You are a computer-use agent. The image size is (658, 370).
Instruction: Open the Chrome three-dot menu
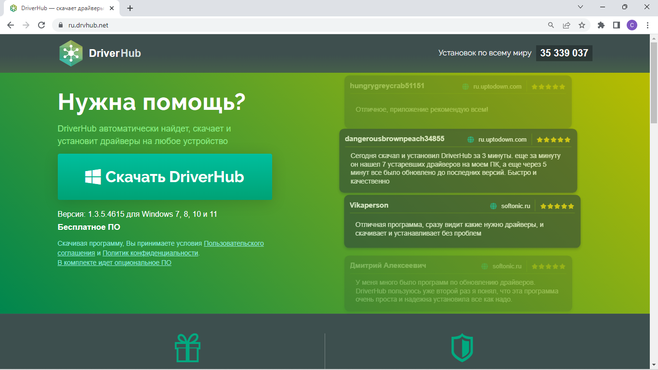(x=647, y=25)
